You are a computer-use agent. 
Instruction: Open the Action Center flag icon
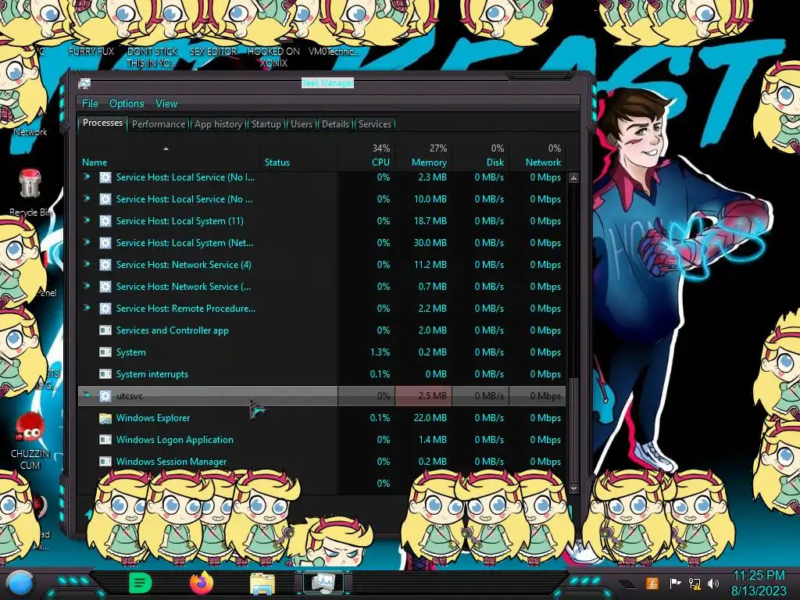pos(675,583)
